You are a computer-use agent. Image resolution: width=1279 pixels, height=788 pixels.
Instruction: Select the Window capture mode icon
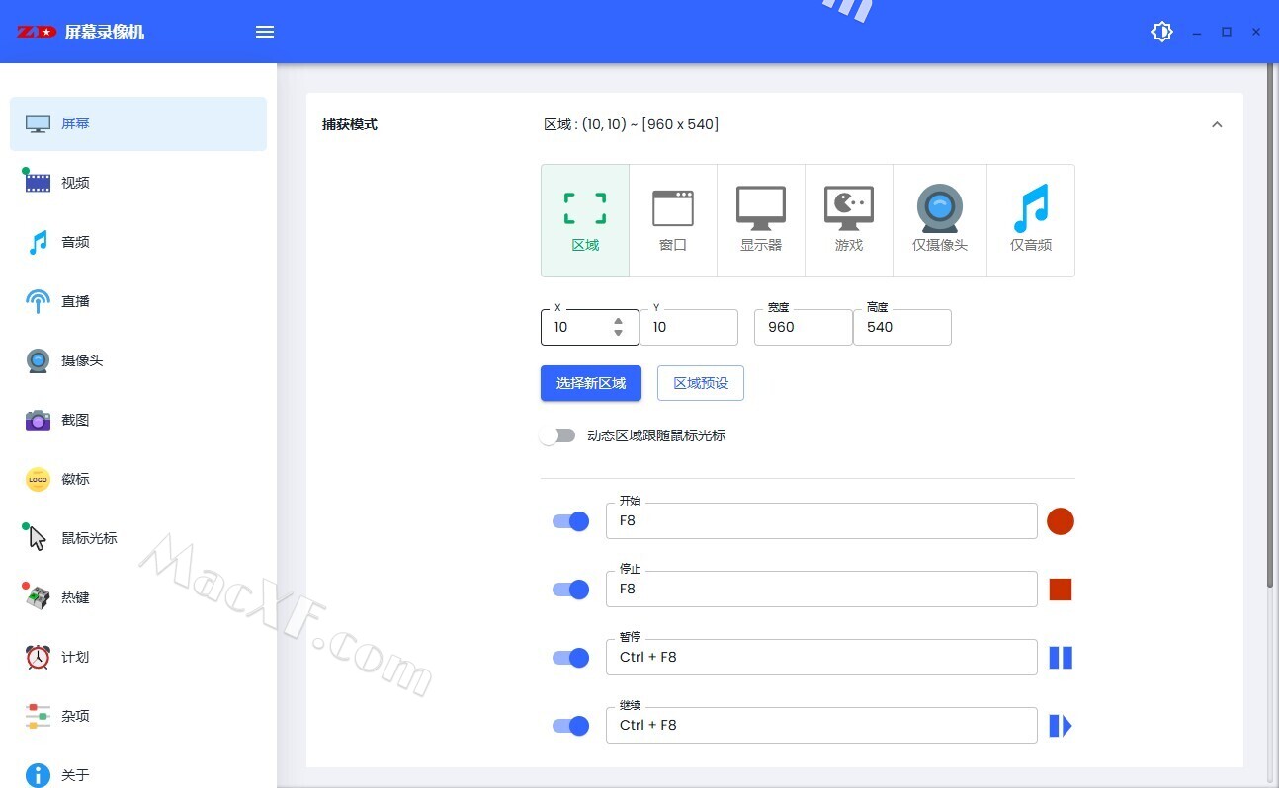tap(673, 219)
